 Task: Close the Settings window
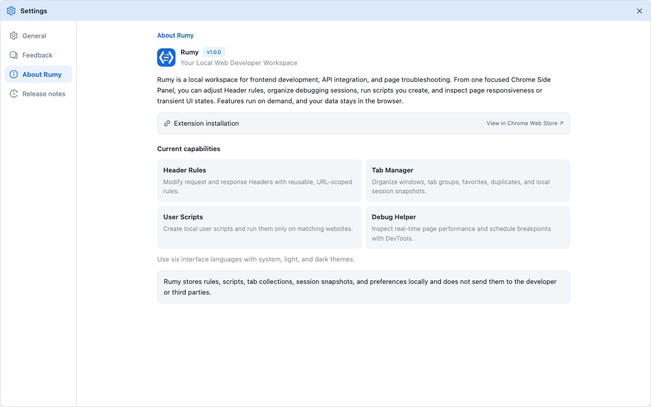[x=639, y=11]
